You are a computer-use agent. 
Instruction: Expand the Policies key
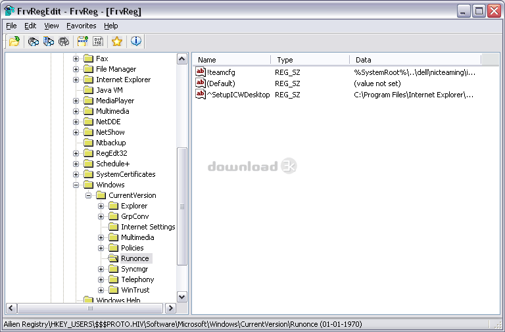tap(101, 248)
